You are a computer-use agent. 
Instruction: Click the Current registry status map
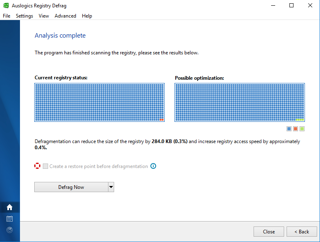tap(99, 102)
